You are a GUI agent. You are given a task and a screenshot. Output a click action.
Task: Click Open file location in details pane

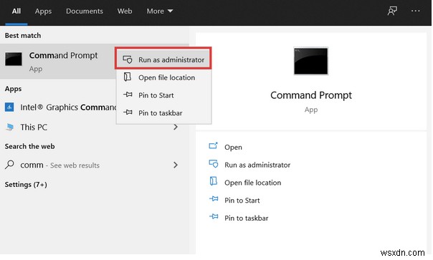[x=252, y=183]
